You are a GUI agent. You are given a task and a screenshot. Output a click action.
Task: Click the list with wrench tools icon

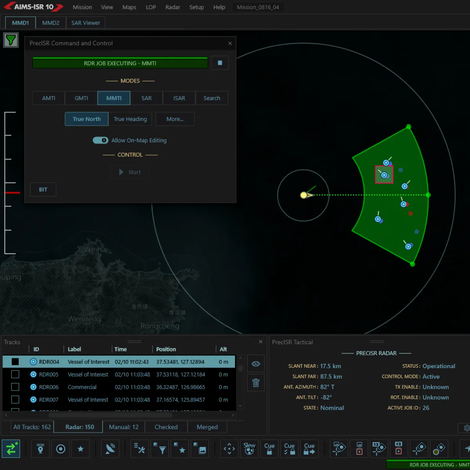[139, 449]
